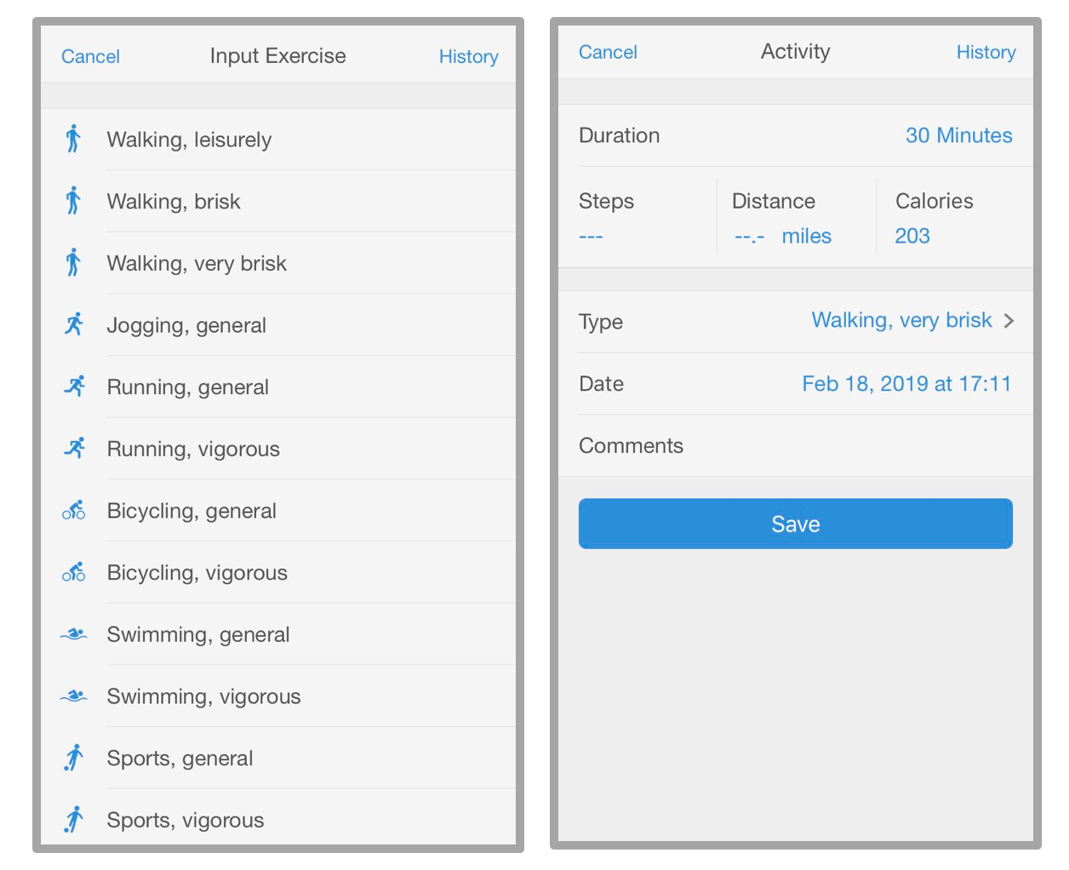Select the Walking, very brisk exercise entry
The image size is (1069, 870).
(197, 263)
